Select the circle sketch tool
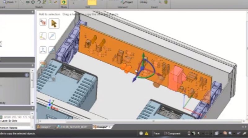This screenshot has height=138, width=248. coord(33,2)
